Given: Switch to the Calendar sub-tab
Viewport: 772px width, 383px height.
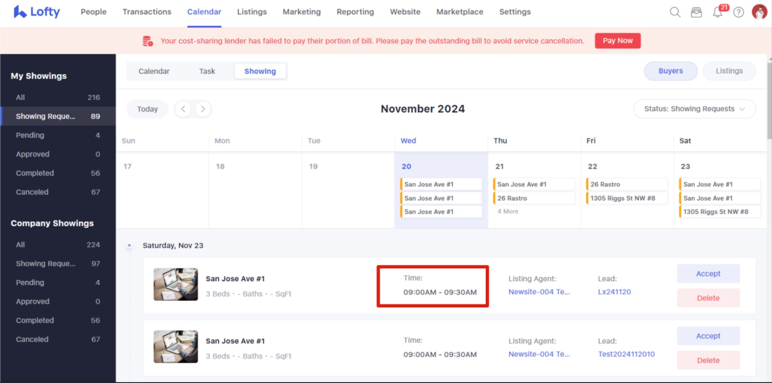Looking at the screenshot, I should tap(154, 71).
